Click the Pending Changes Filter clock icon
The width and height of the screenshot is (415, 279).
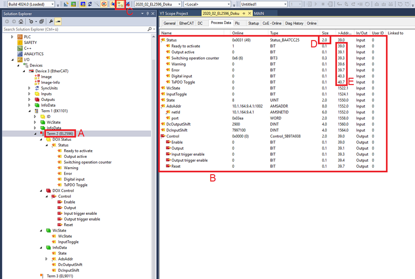pyautogui.click(x=32, y=21)
